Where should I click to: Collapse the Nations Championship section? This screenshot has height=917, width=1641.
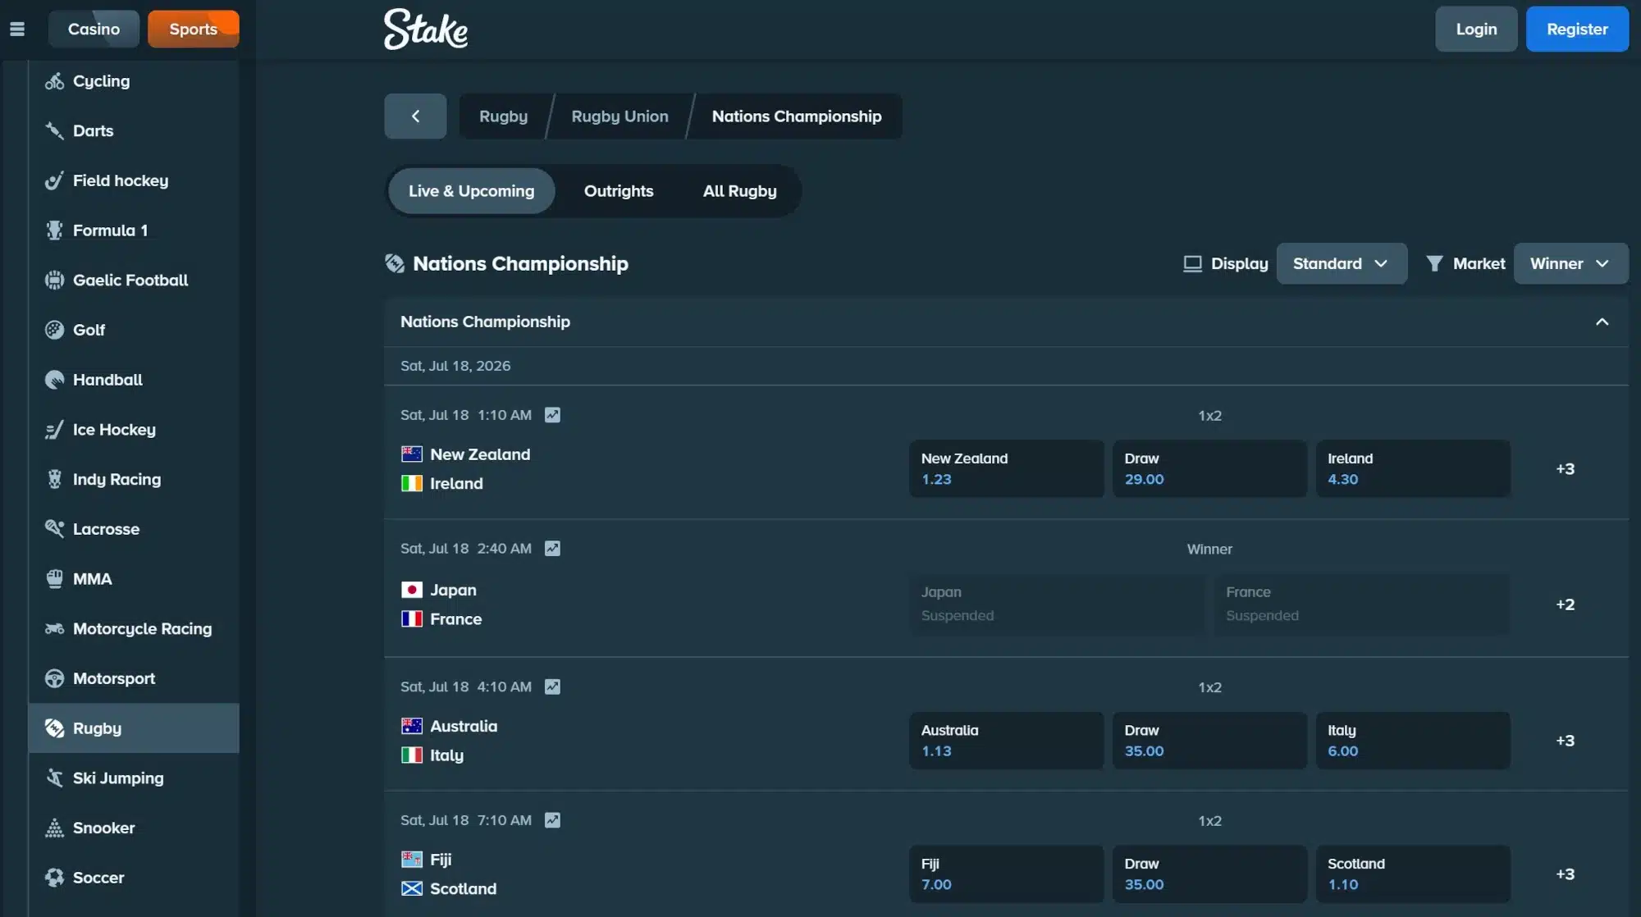pyautogui.click(x=1602, y=322)
